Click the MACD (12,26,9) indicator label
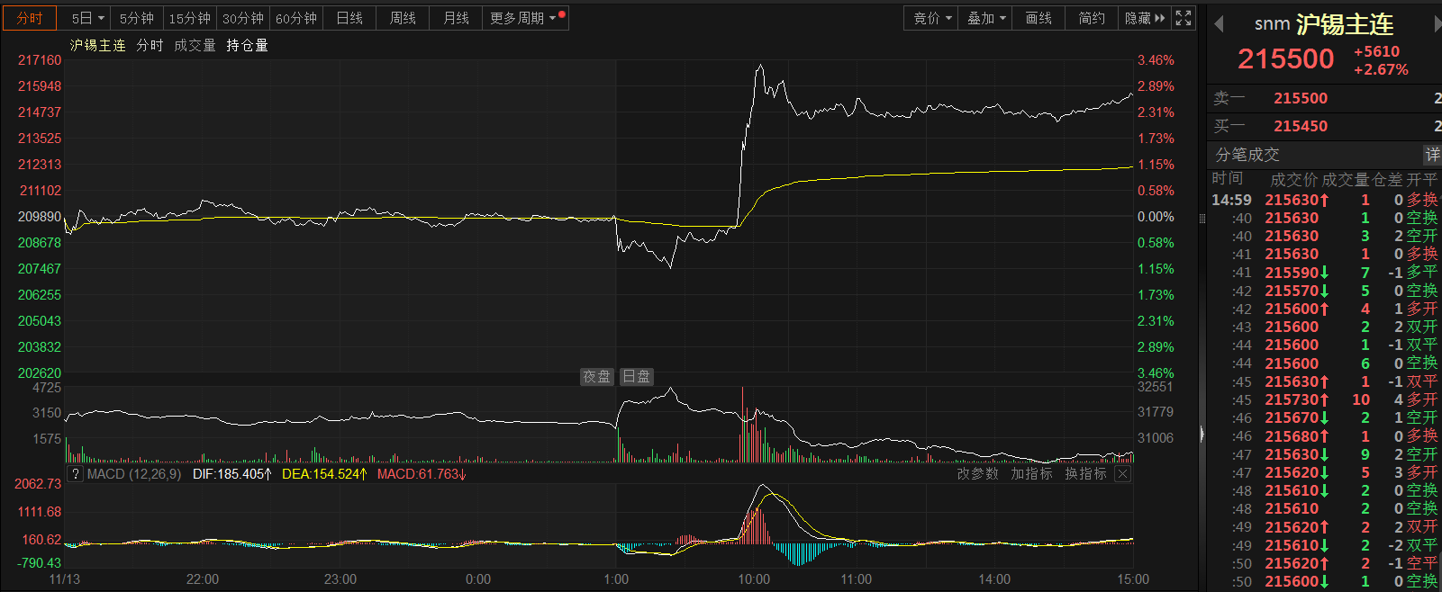The image size is (1442, 592). click(134, 473)
